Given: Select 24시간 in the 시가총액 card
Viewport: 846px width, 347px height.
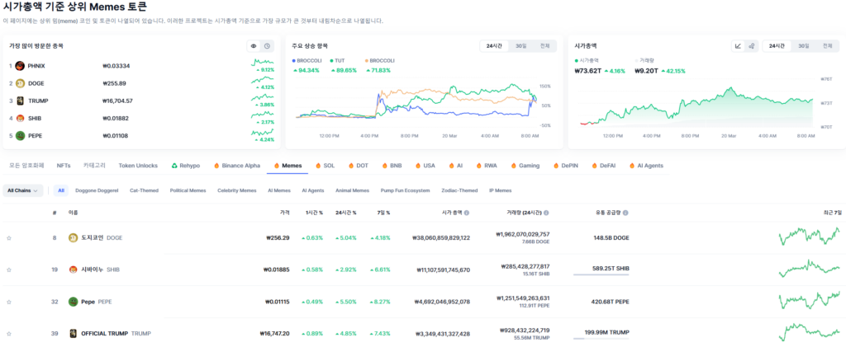Looking at the screenshot, I should (x=777, y=46).
